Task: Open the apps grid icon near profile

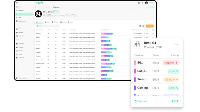Action: click(142, 3)
